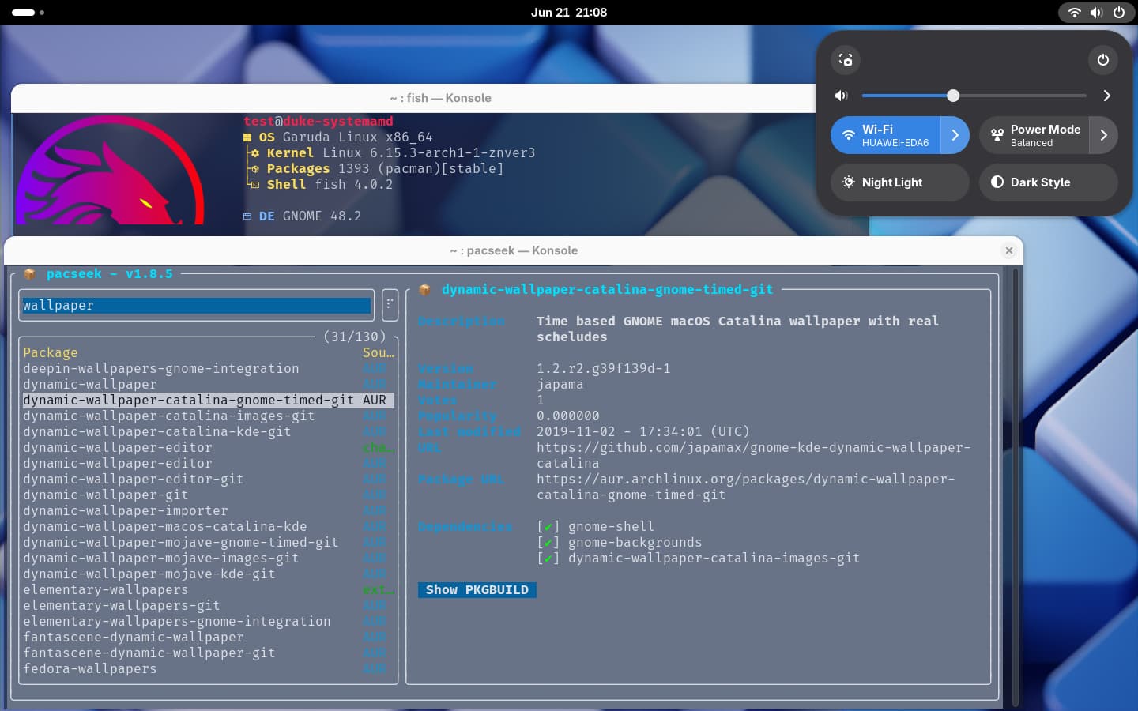Image resolution: width=1138 pixels, height=711 pixels.
Task: Select dynamic-wallpaper-catalina-images-git row
Action: (x=208, y=416)
